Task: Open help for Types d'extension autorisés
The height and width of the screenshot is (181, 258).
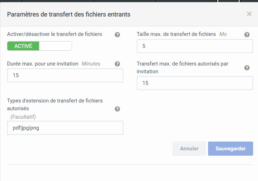Action: 117,109
